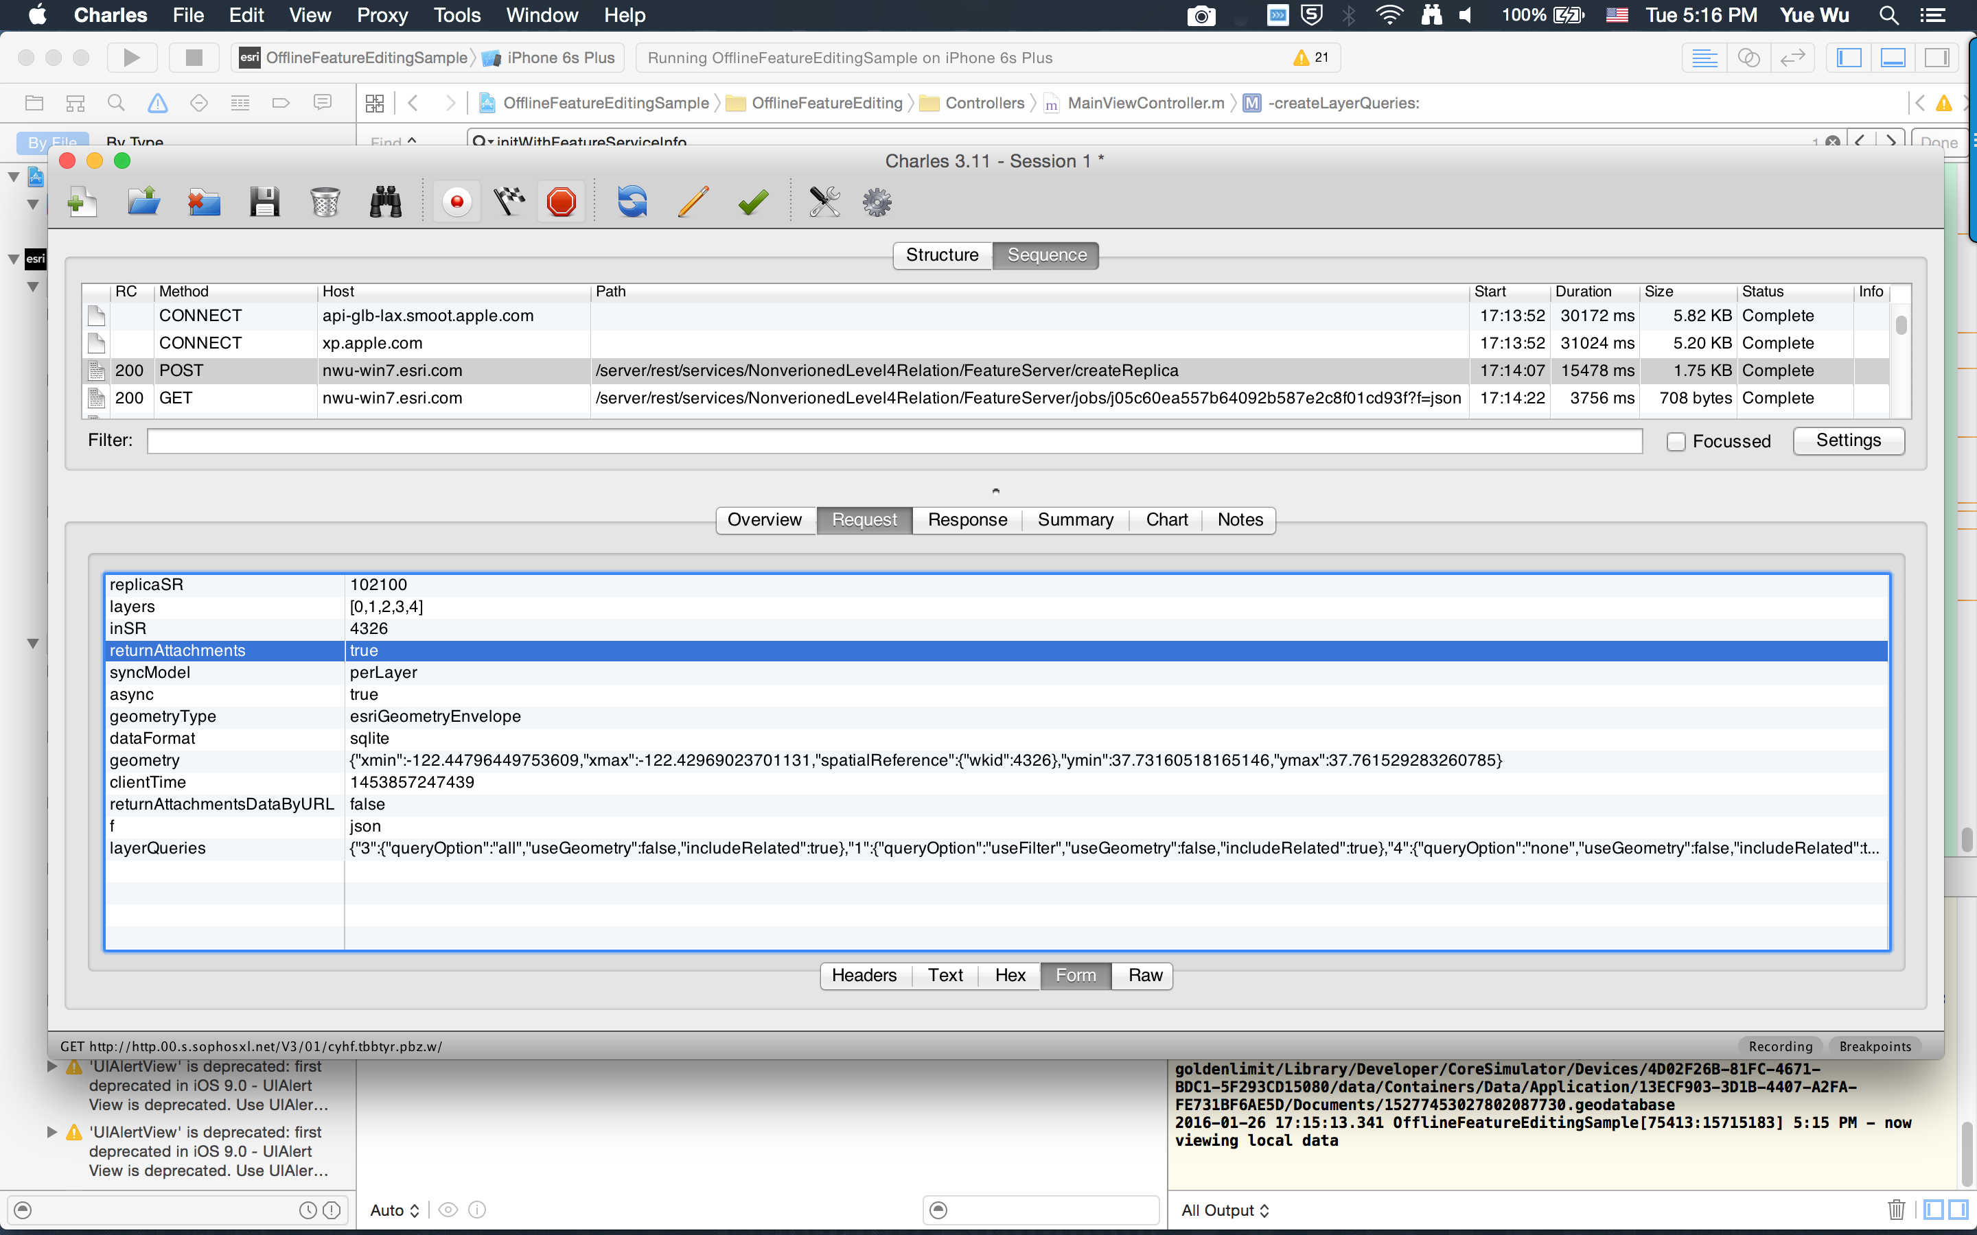1977x1235 pixels.
Task: Click the Repeat request refresh icon
Action: 632,201
